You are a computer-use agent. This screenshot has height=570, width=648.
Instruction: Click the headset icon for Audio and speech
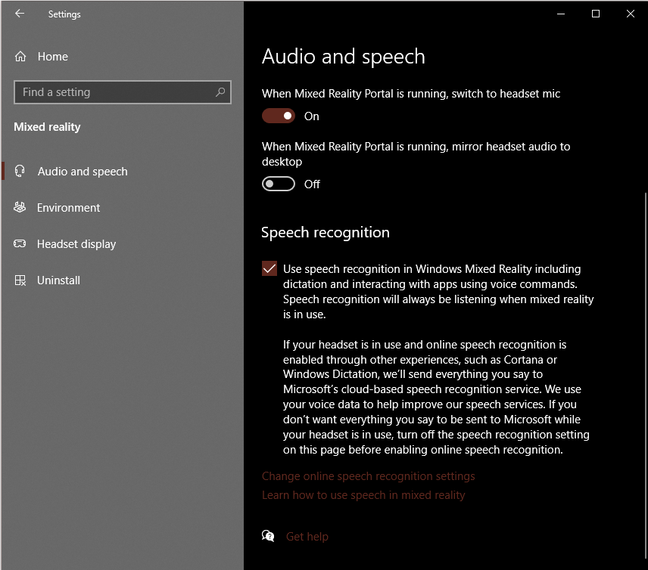click(x=20, y=172)
